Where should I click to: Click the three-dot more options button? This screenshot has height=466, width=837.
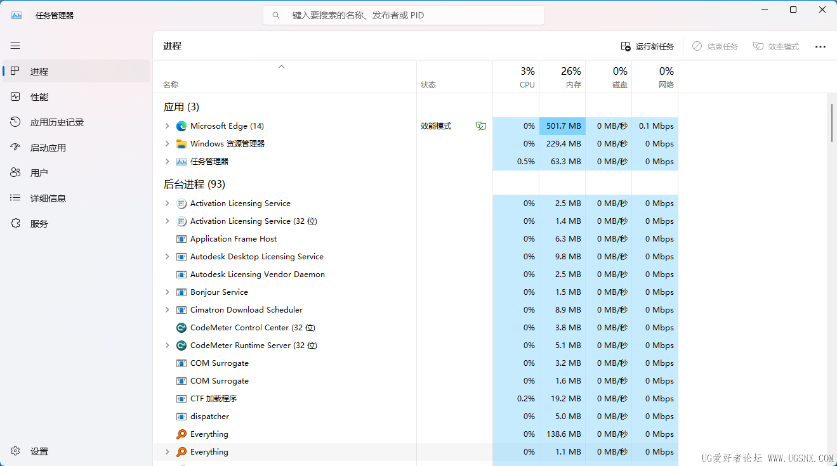[820, 46]
